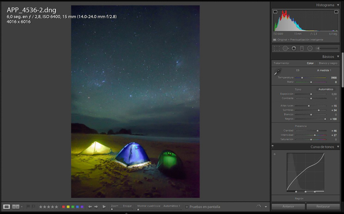
Task: Collapse the Curva de tonos panel
Action: pos(338,147)
